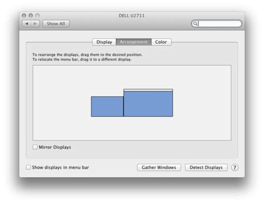Minimize the DELL U2711 window
264x204 pixels.
click(x=31, y=15)
